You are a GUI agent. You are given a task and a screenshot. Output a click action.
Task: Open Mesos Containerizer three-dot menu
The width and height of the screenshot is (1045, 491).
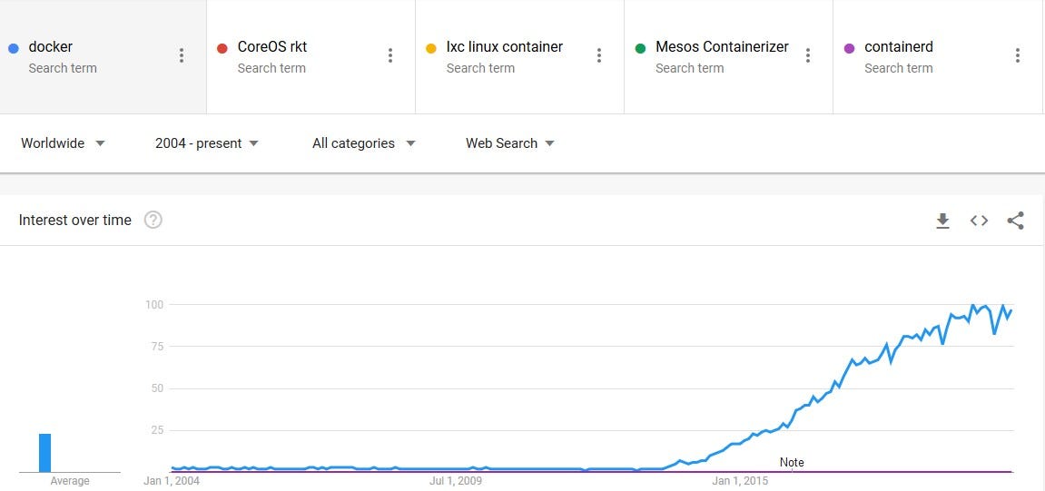coord(808,55)
